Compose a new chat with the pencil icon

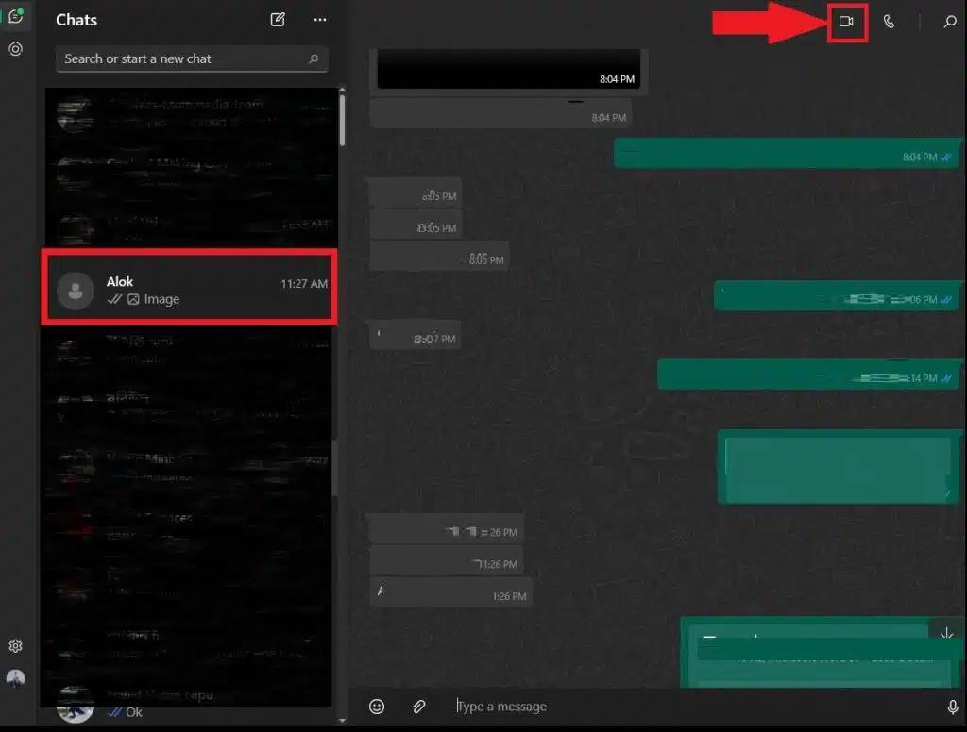pos(277,19)
